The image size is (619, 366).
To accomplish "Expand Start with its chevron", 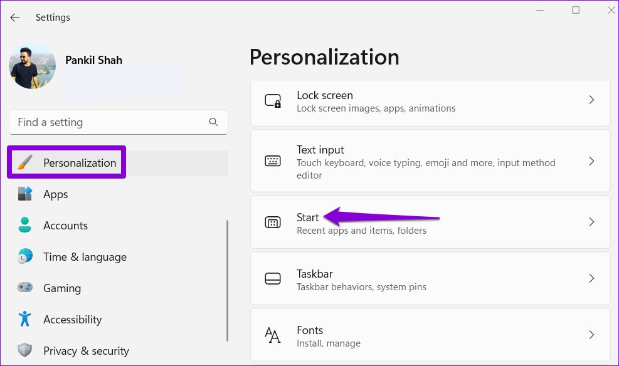I will pos(591,222).
